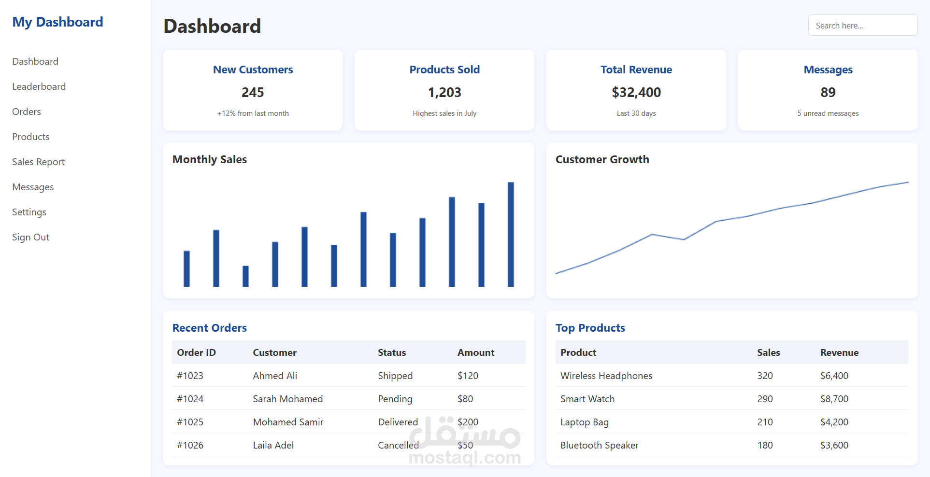
Task: Click Bluetooth Speaker product name
Action: 600,445
